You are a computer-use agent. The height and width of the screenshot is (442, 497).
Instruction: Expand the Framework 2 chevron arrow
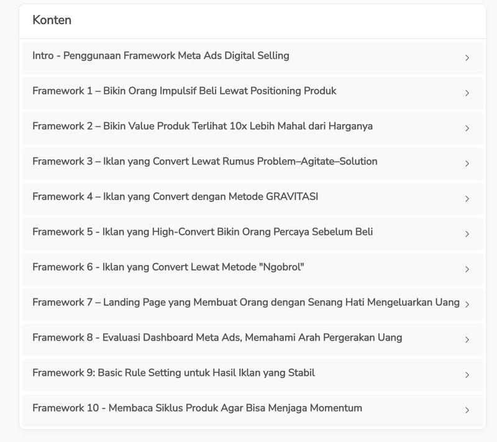tap(467, 129)
